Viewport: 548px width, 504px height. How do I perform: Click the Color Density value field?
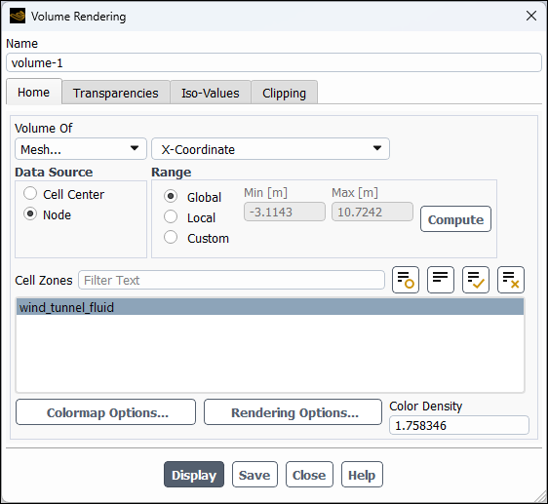[x=459, y=425]
